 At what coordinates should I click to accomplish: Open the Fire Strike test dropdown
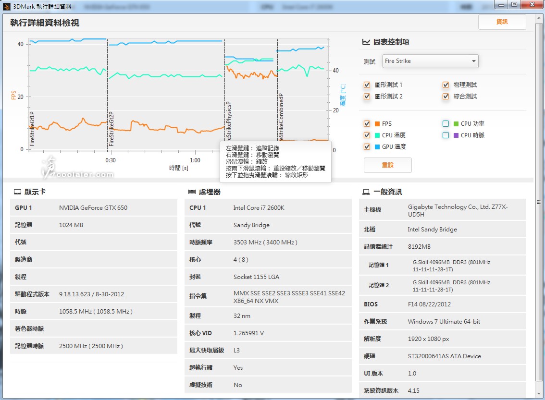click(x=430, y=61)
